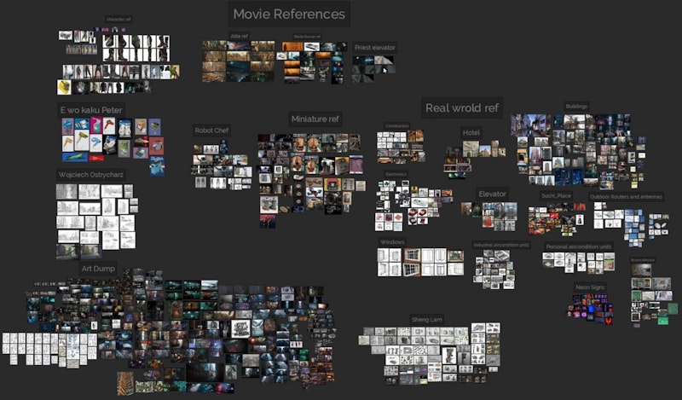This screenshot has width=682, height=400.
Task: Select the "Real wrold ref" heading
Action: pos(462,107)
